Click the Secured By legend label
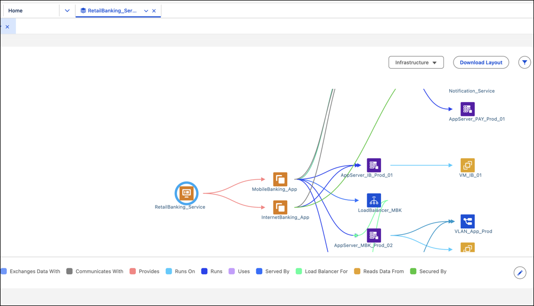 point(433,271)
